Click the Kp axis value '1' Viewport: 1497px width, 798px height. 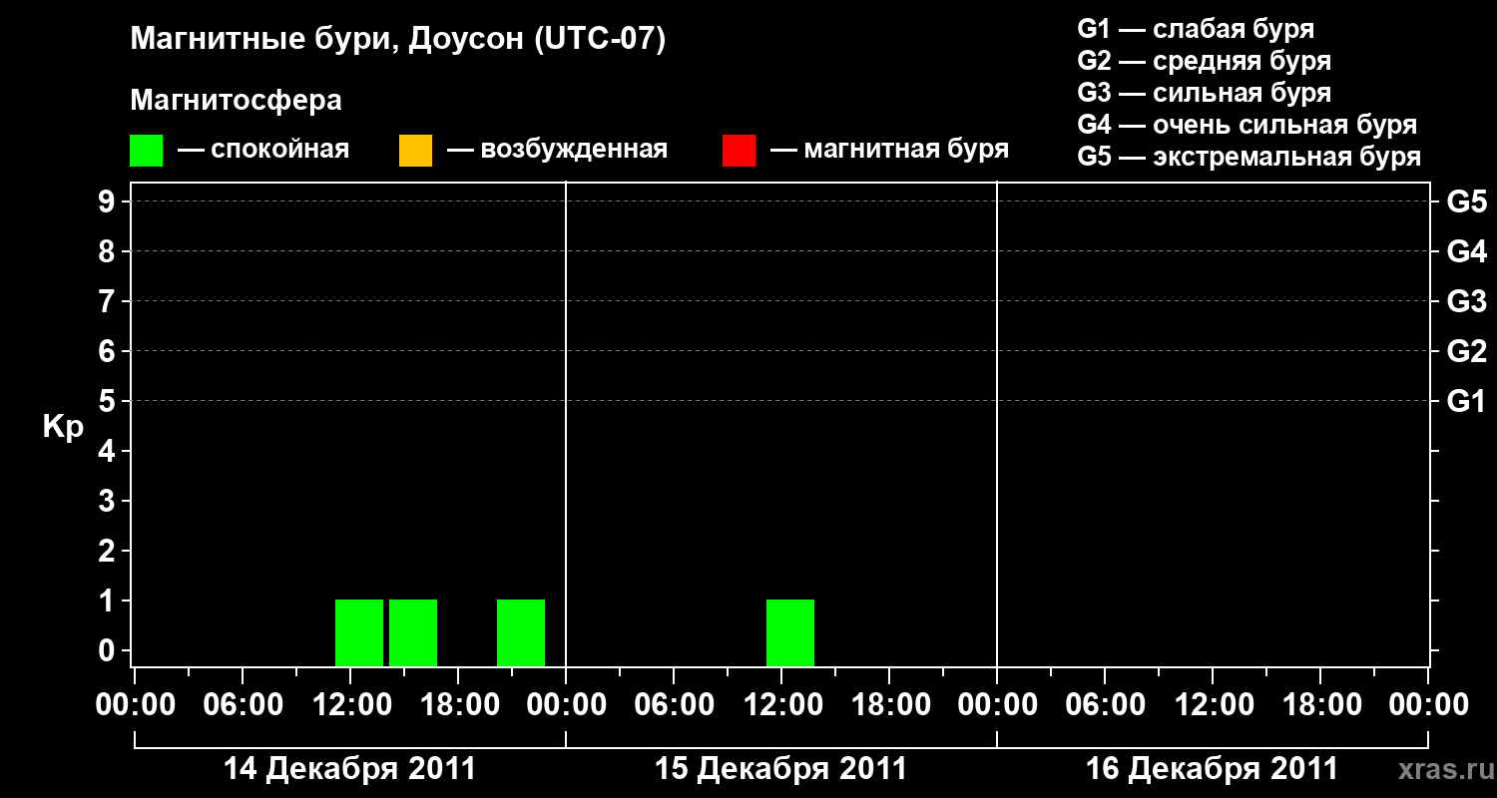pos(109,601)
